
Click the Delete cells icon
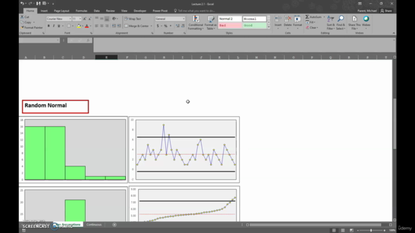288,19
